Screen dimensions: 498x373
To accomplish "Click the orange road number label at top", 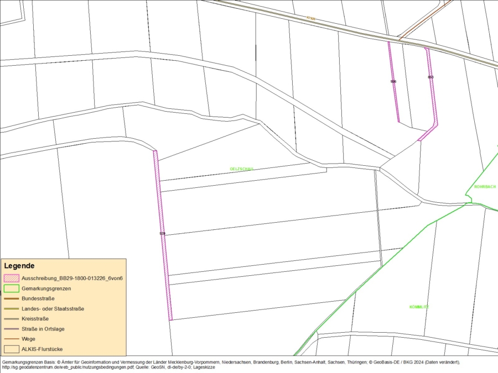I will [311, 18].
